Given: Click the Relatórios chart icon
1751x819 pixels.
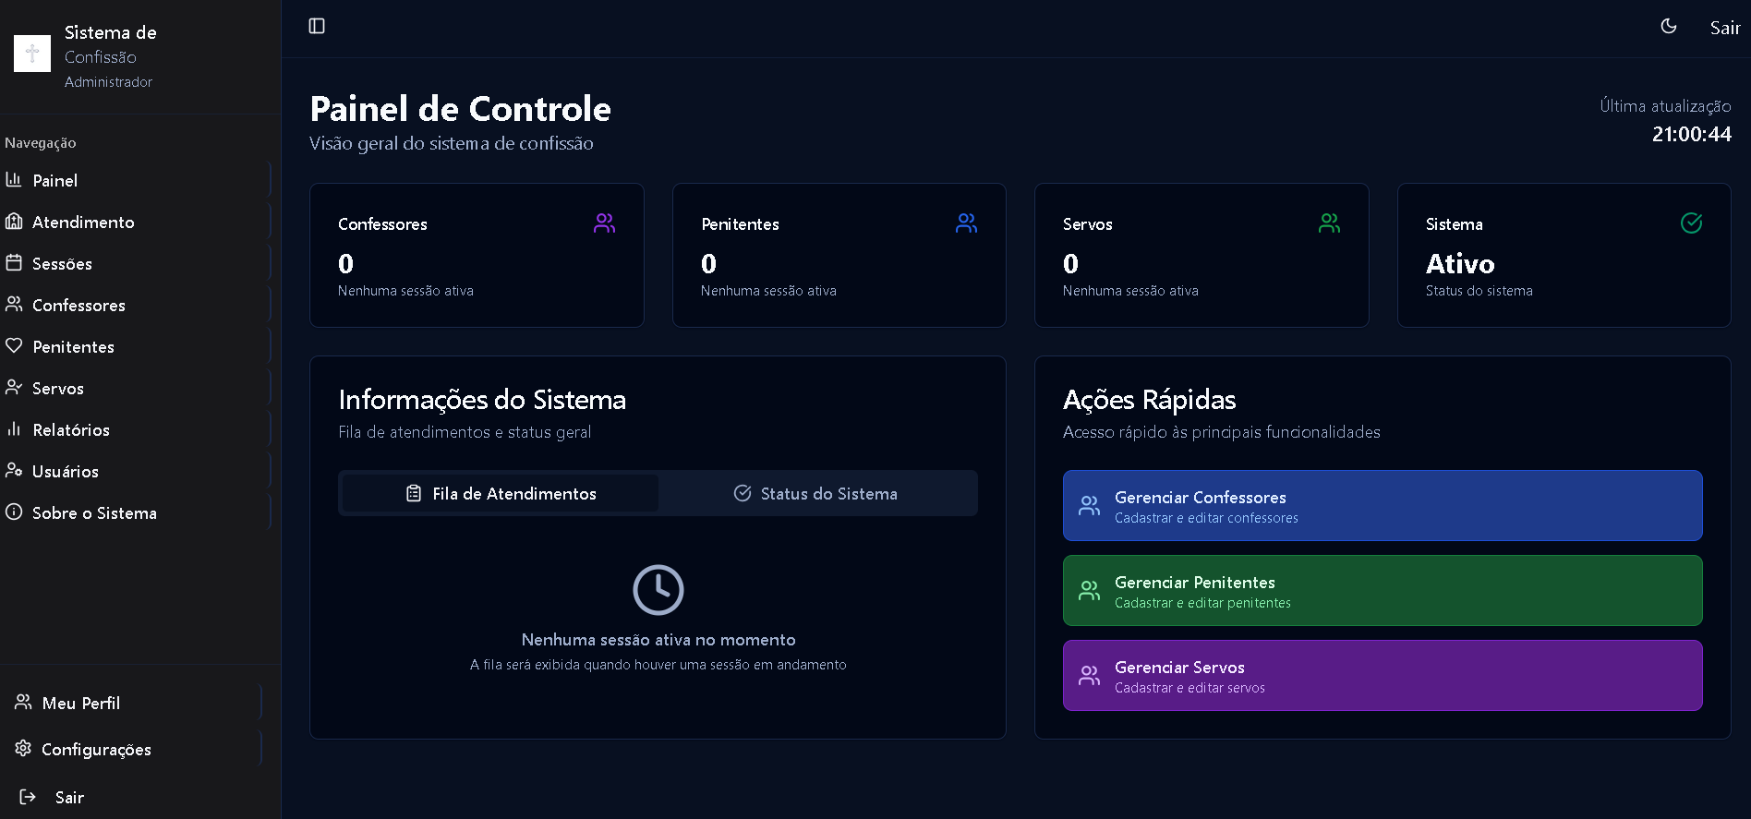Looking at the screenshot, I should (x=14, y=429).
